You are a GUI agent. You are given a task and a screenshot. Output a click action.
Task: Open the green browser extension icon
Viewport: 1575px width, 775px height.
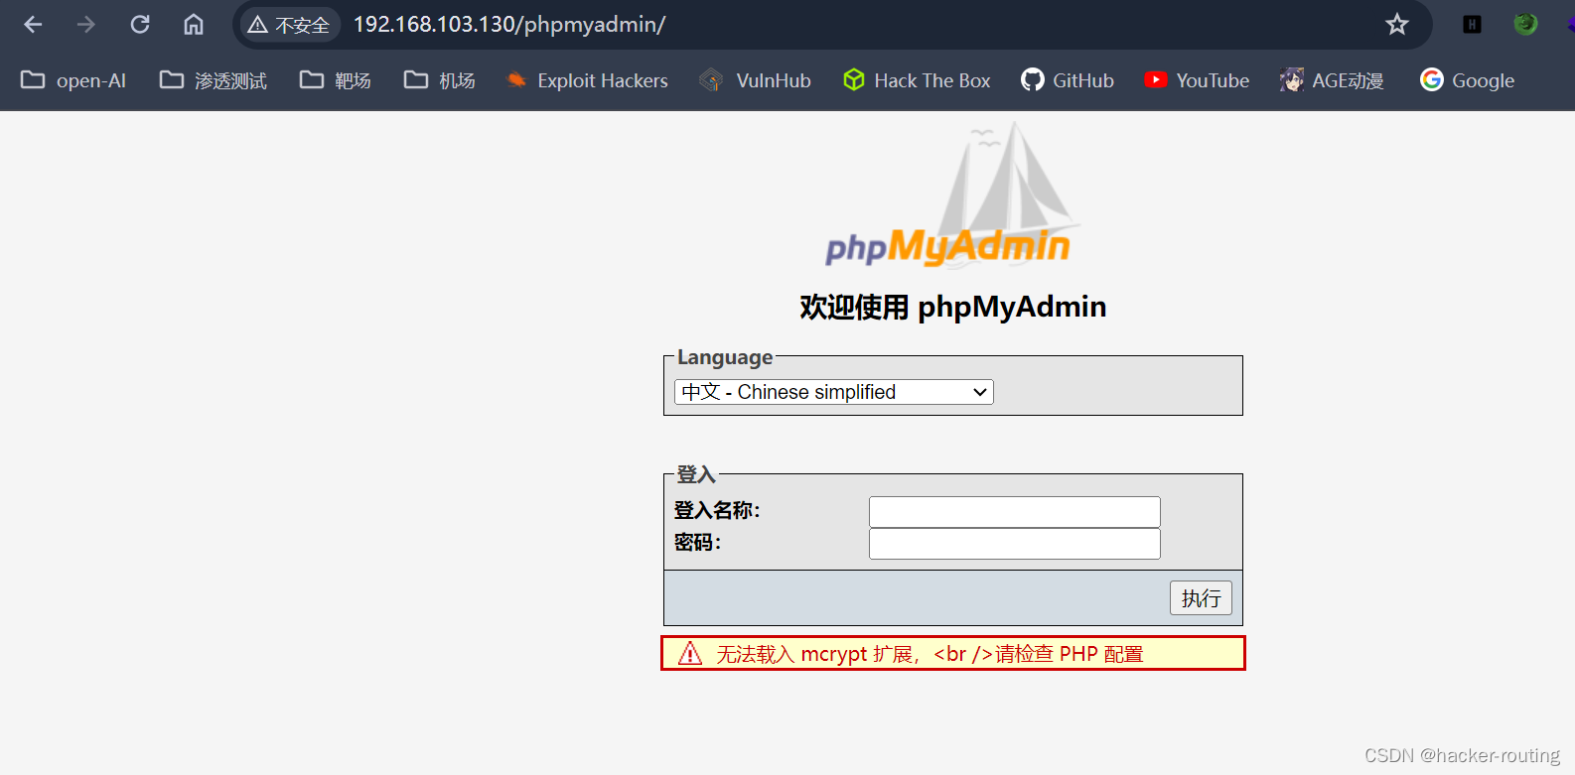[1525, 24]
